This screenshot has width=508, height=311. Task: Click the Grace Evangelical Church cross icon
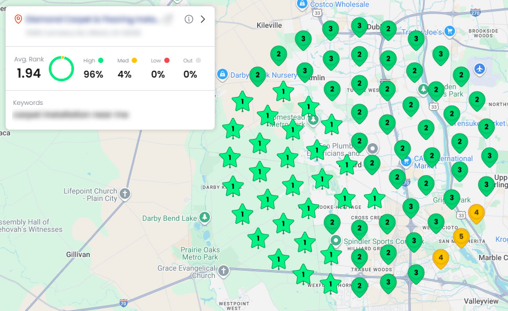(224, 271)
